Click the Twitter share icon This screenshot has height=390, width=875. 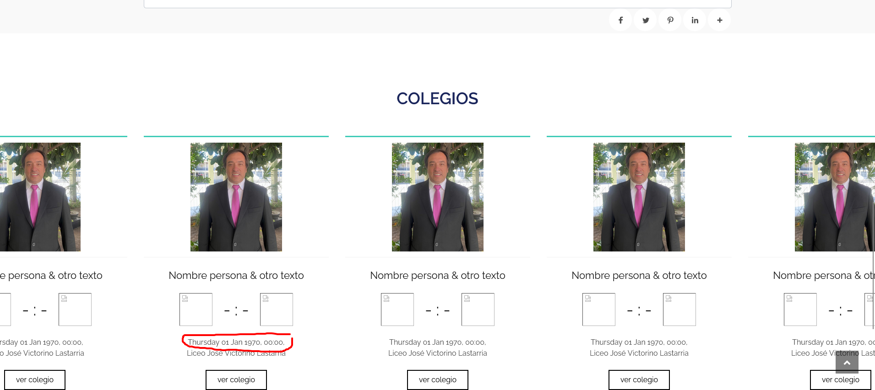click(x=646, y=20)
